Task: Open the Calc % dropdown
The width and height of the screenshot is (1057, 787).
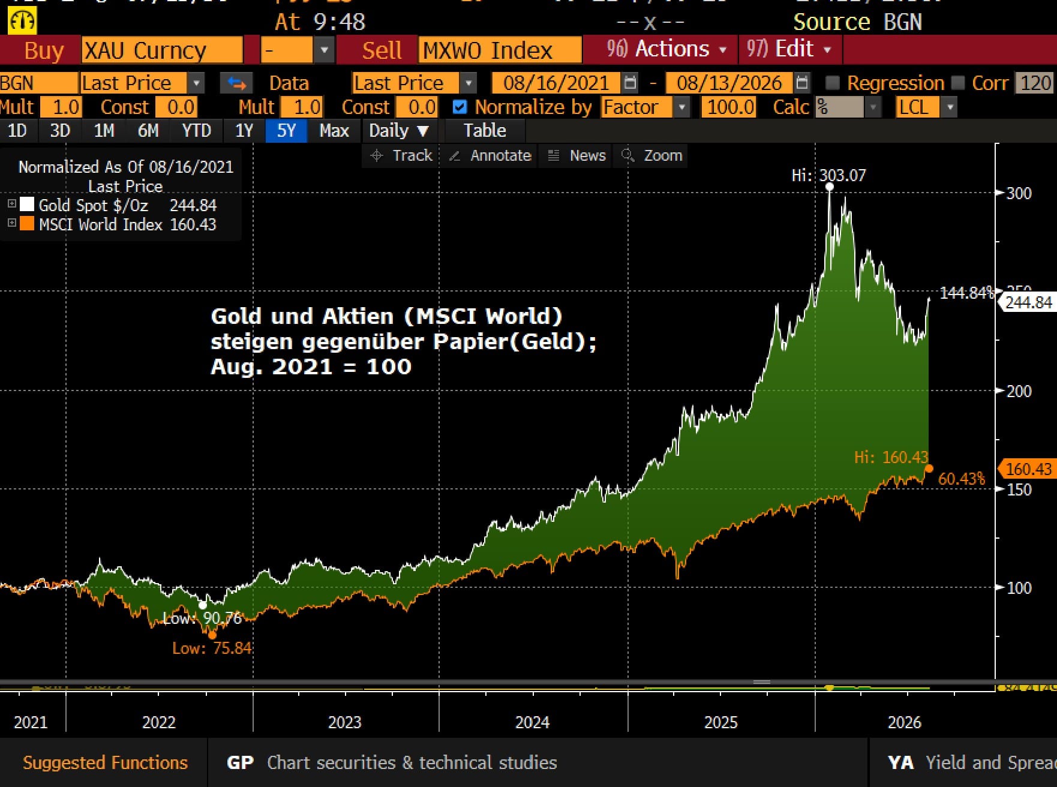Action: [x=873, y=107]
